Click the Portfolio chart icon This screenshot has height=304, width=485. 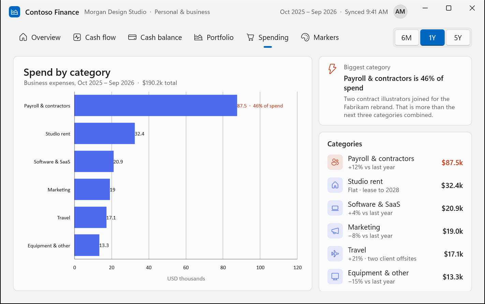tap(199, 37)
